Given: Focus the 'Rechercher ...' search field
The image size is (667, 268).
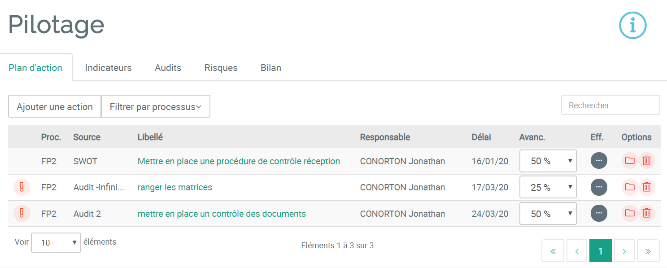Looking at the screenshot, I should pos(610,105).
